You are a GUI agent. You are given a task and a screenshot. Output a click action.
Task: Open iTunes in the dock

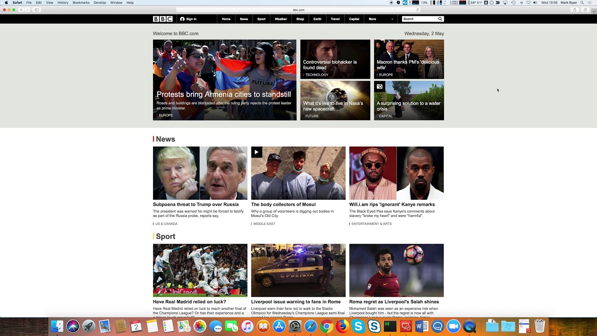pyautogui.click(x=247, y=326)
